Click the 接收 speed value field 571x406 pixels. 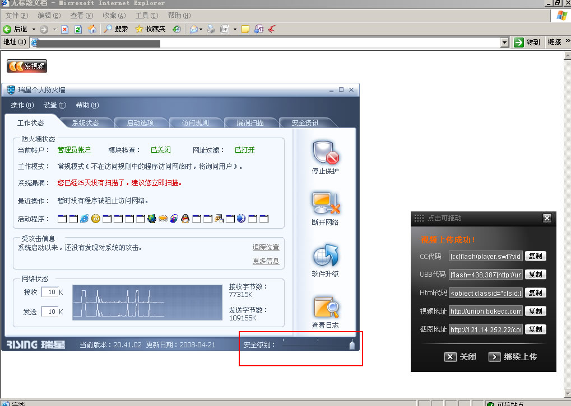point(49,292)
